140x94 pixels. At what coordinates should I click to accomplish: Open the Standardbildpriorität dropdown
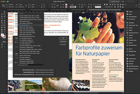pyautogui.click(x=46, y=72)
